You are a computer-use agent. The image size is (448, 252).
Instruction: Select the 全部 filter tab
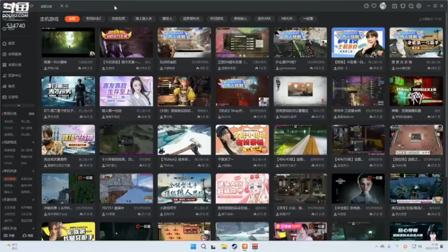click(x=72, y=18)
